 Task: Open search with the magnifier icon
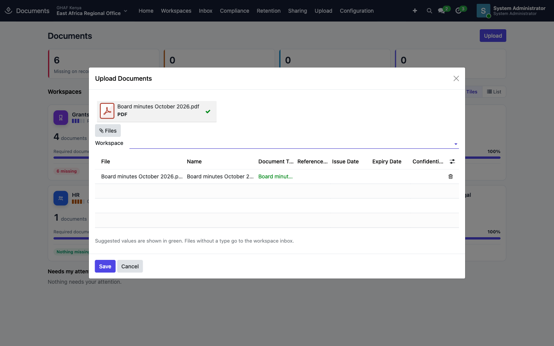pos(429,11)
